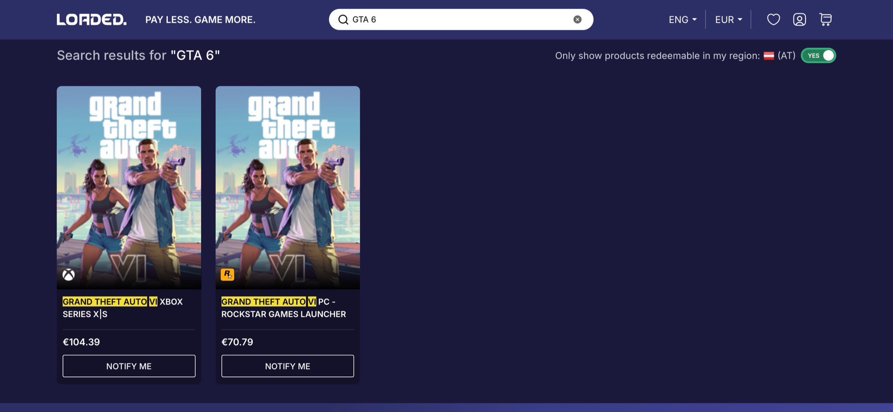Click Notify Me for the Xbox version
The height and width of the screenshot is (412, 893).
(129, 366)
